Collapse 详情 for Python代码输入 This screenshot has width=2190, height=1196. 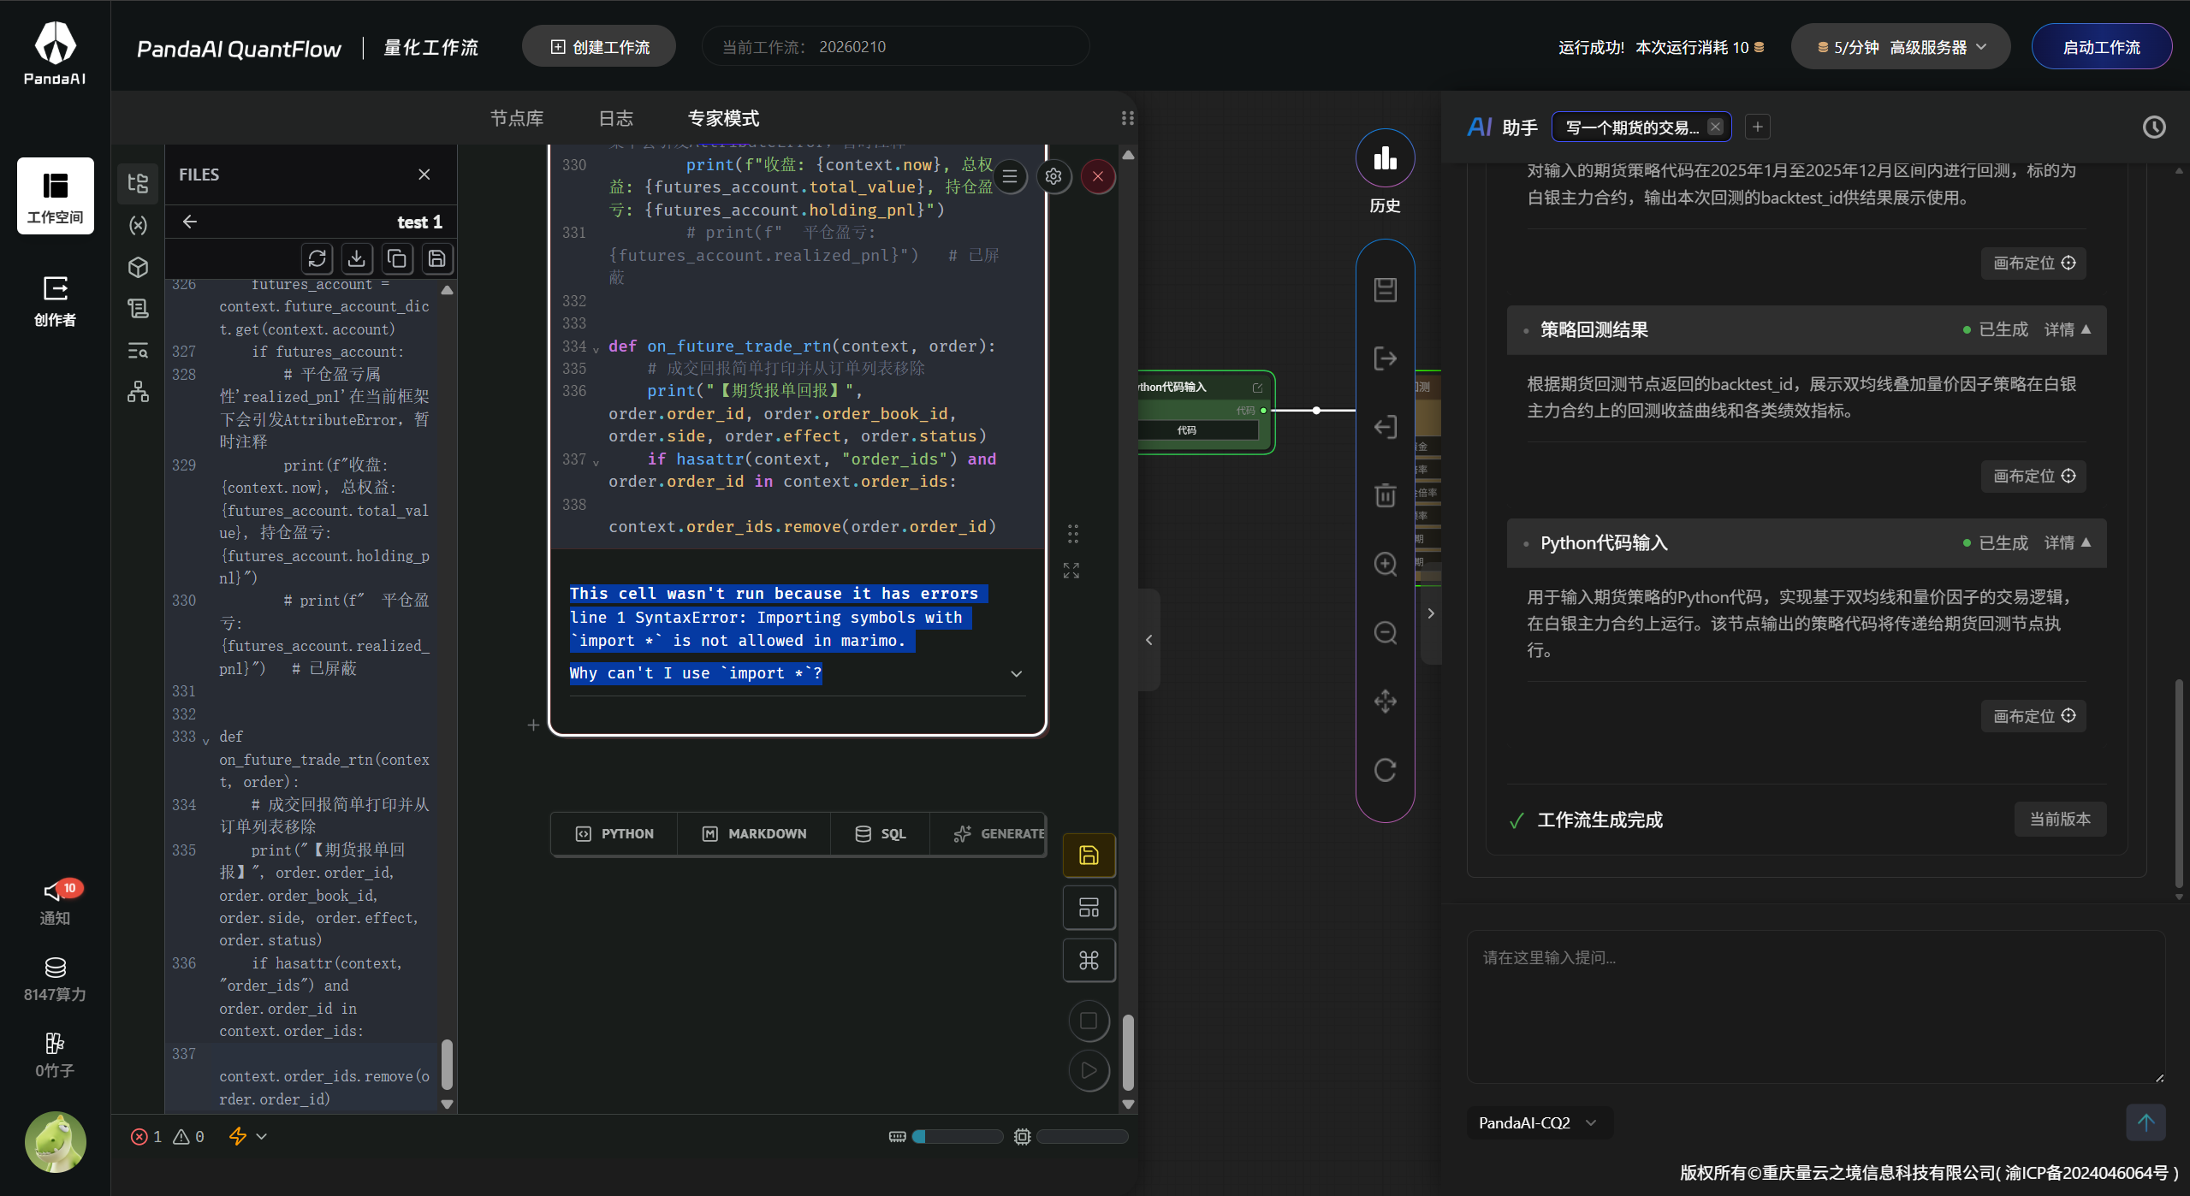[2068, 543]
